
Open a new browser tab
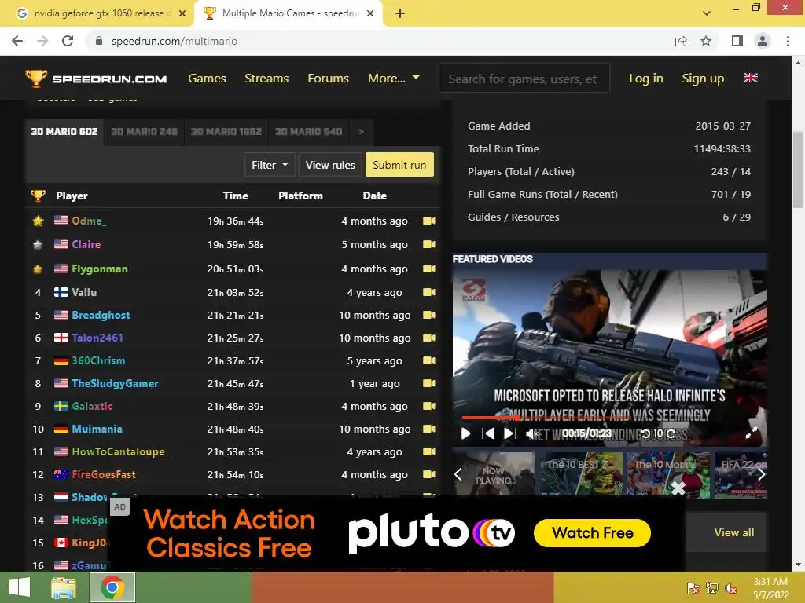click(x=400, y=13)
